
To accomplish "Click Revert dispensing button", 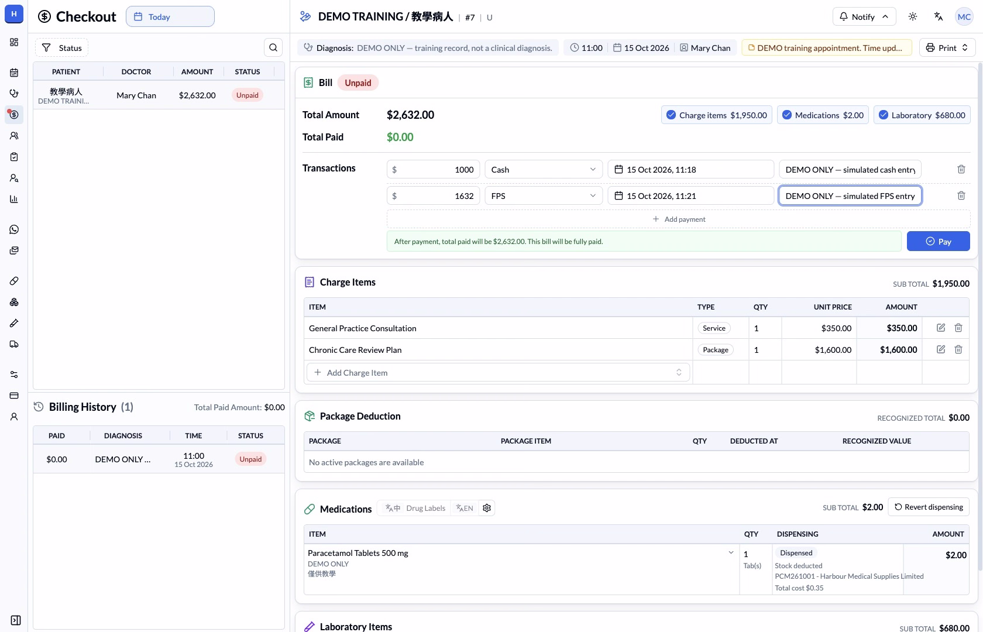I will click(x=929, y=507).
